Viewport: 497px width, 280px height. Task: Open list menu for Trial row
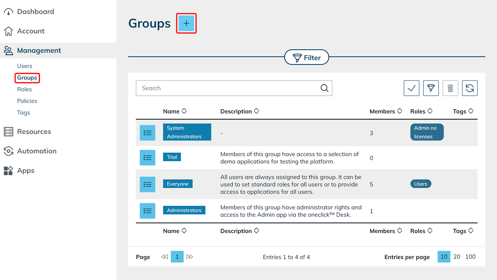pos(148,158)
